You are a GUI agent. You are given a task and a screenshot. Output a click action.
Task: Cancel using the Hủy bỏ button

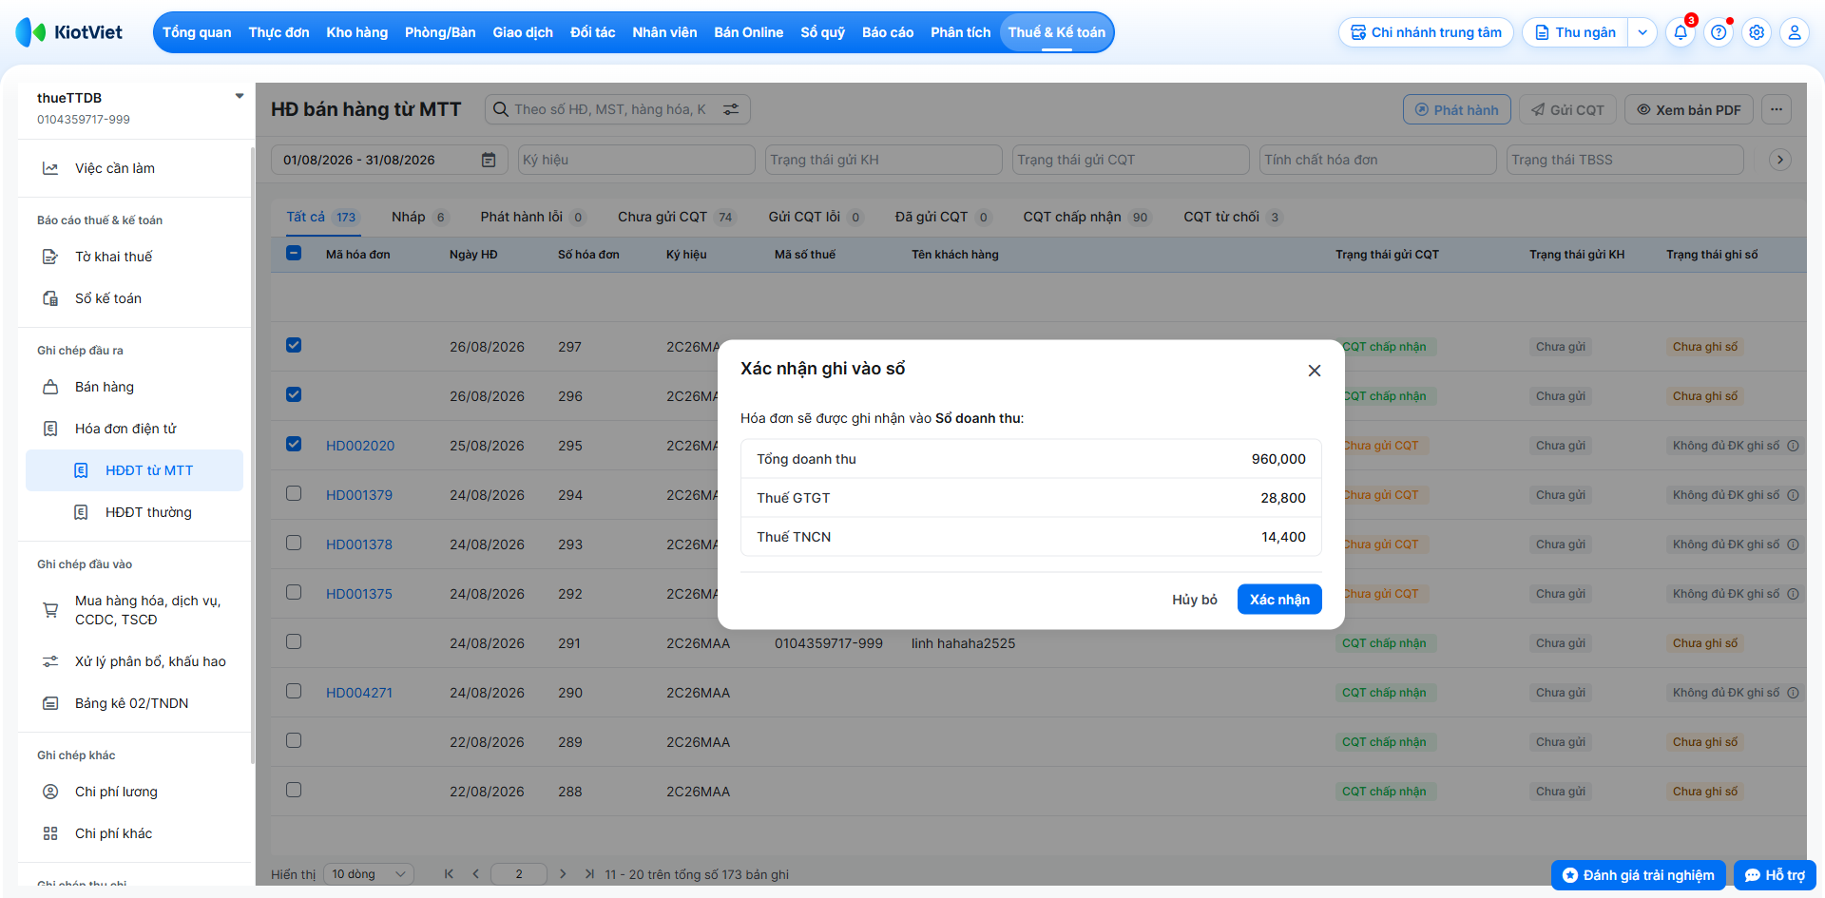tap(1195, 600)
